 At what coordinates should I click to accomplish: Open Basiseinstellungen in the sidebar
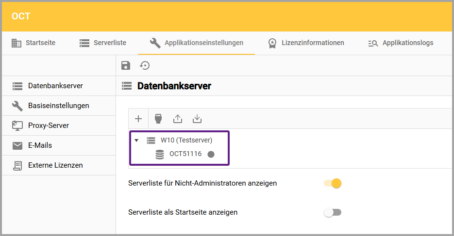point(58,106)
